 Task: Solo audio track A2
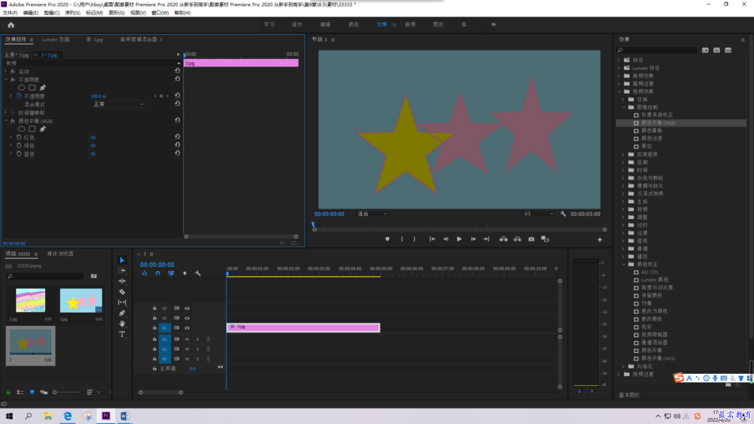[198, 349]
